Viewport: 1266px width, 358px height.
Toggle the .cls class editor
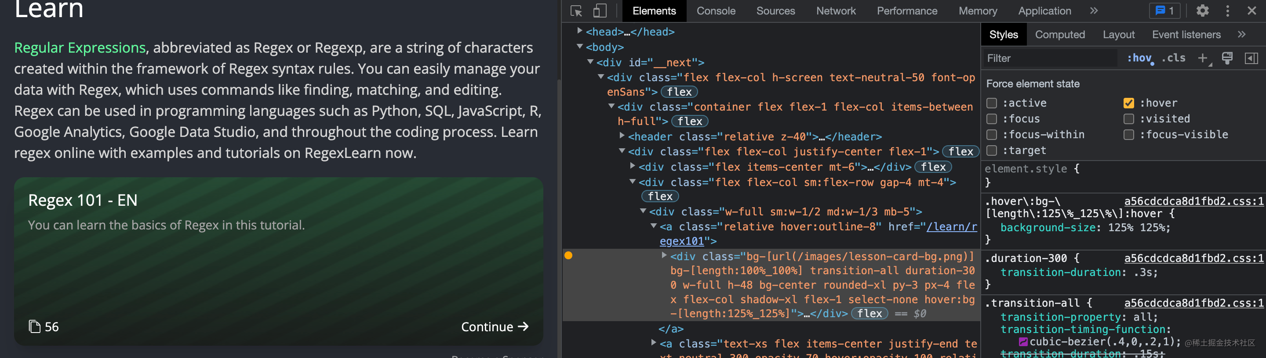coord(1174,58)
